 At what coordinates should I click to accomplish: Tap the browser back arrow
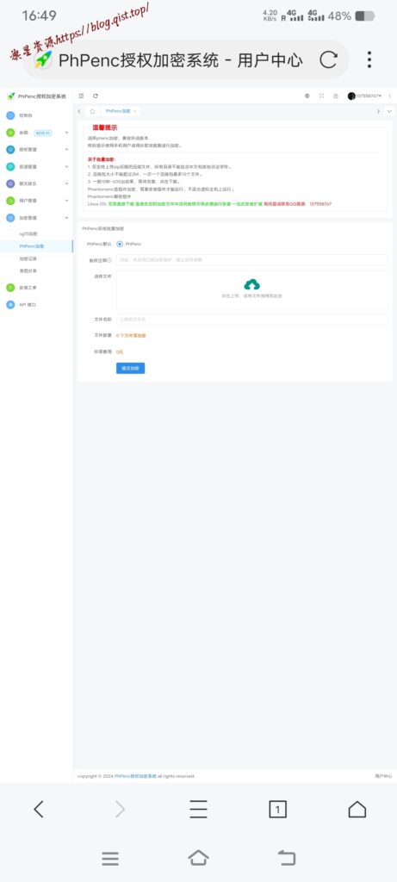[39, 809]
